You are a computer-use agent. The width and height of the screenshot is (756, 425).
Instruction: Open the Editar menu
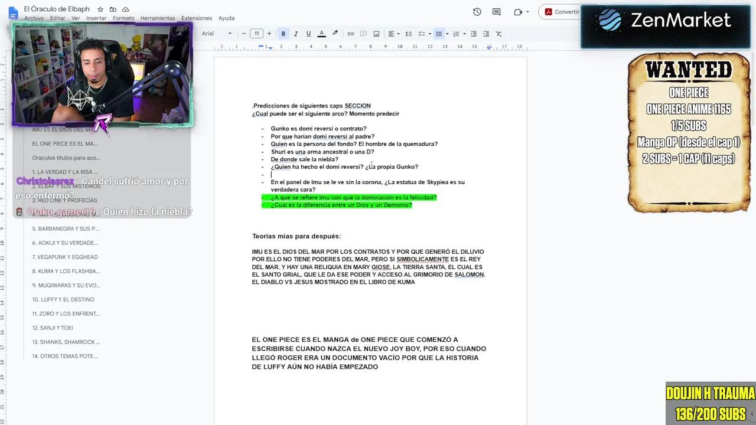[x=58, y=18]
